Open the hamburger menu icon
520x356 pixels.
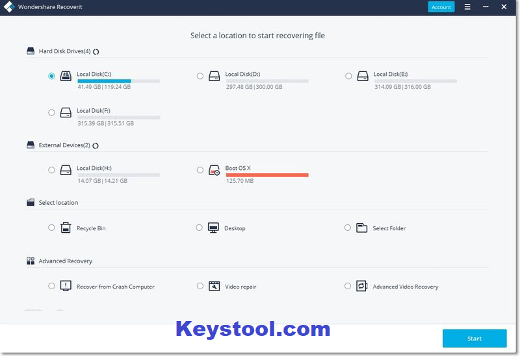click(467, 6)
